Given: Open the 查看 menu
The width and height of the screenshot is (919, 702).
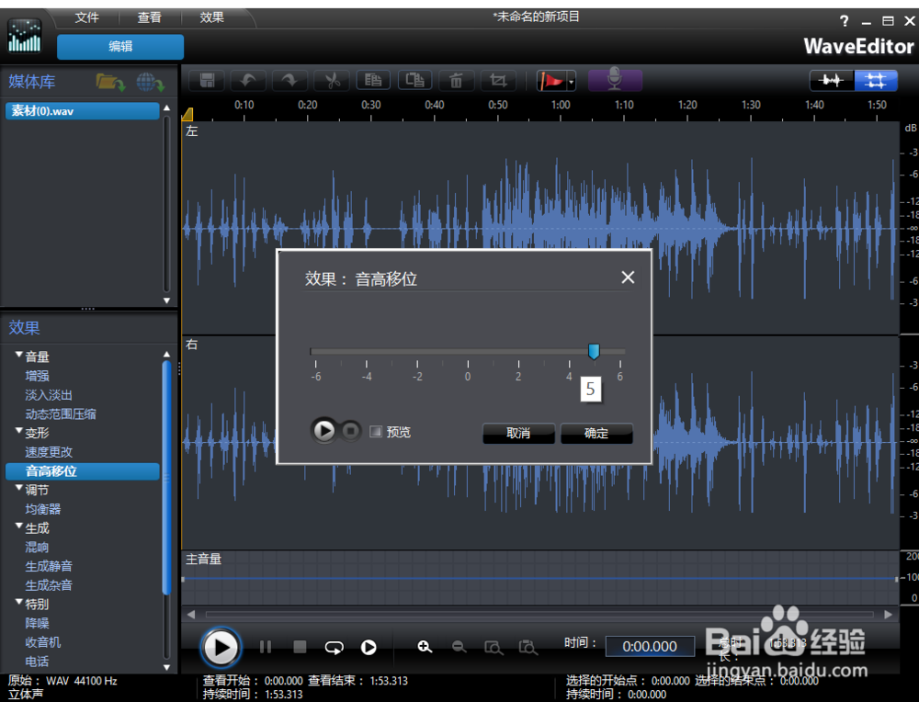Looking at the screenshot, I should coord(150,17).
